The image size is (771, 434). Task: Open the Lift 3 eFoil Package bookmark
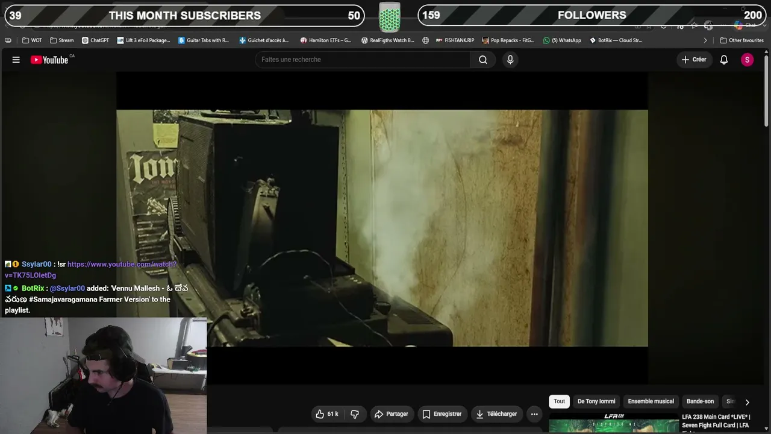click(143, 40)
